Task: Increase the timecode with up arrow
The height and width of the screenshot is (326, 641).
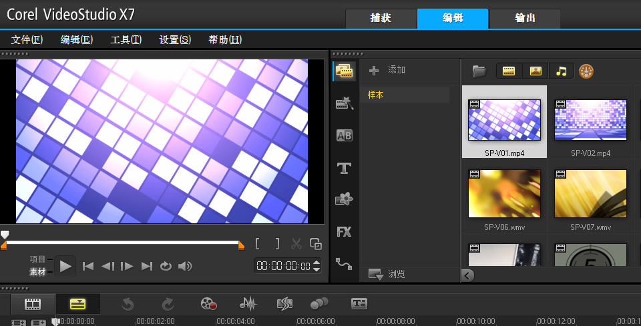Action: [316, 263]
